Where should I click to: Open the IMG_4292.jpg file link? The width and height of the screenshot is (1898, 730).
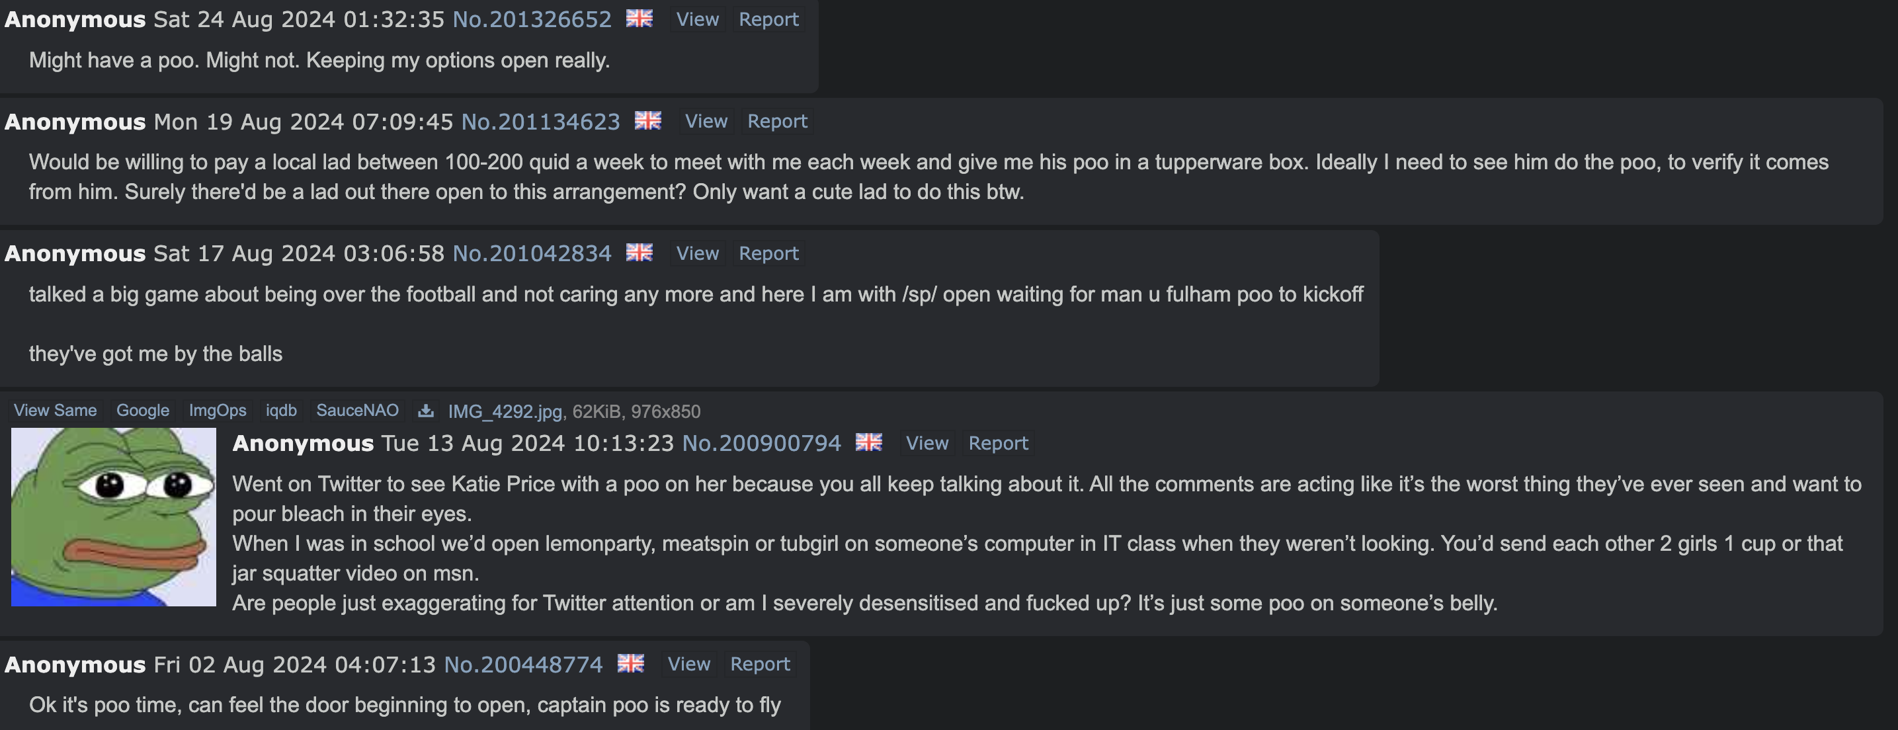coord(505,411)
